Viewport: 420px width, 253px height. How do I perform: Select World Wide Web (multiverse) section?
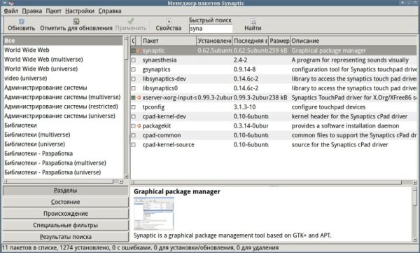click(x=63, y=60)
